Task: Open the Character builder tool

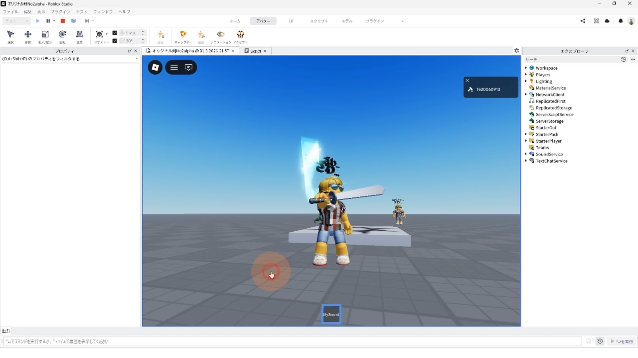Action: pyautogui.click(x=183, y=34)
